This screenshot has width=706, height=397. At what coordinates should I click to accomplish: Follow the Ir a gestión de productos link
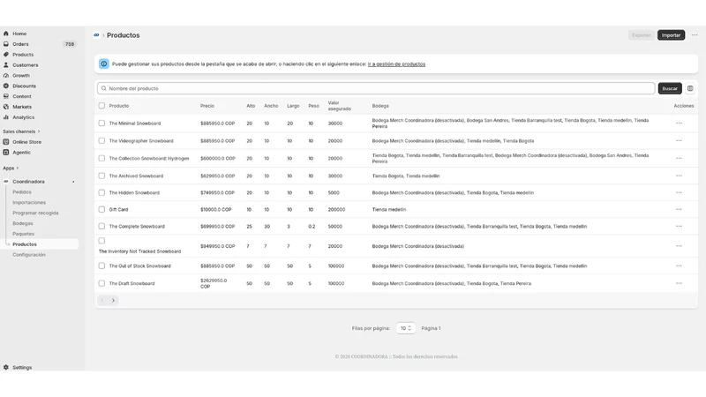(396, 64)
